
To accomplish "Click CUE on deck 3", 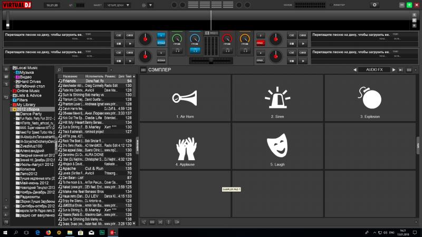I will 119,53.
